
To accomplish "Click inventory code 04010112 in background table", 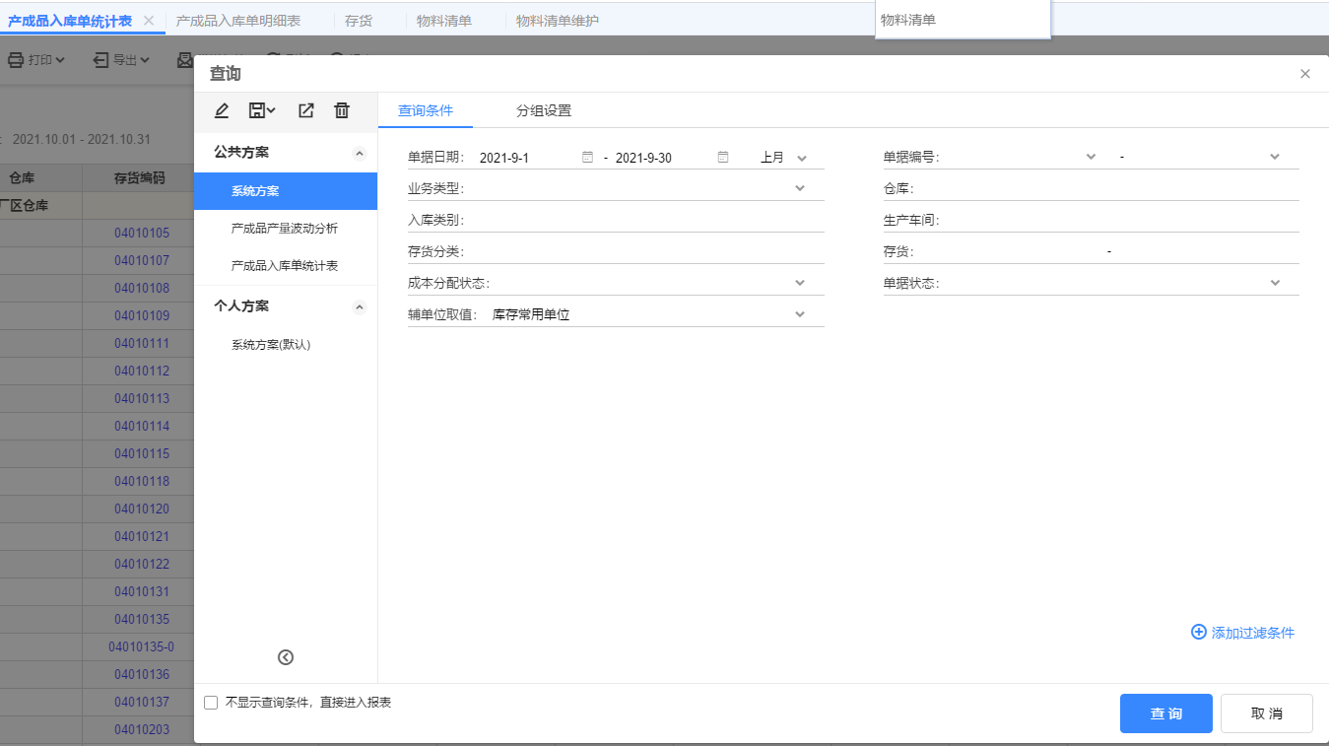I will click(142, 372).
